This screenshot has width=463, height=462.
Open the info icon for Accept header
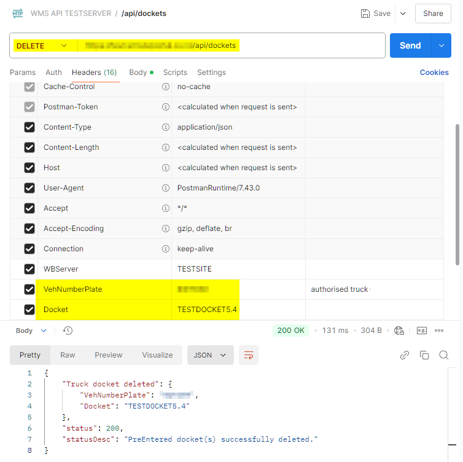(166, 208)
